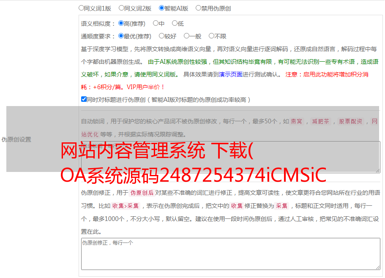Click the 股票配资 example tag
This screenshot has height=278, width=385.
(351, 121)
